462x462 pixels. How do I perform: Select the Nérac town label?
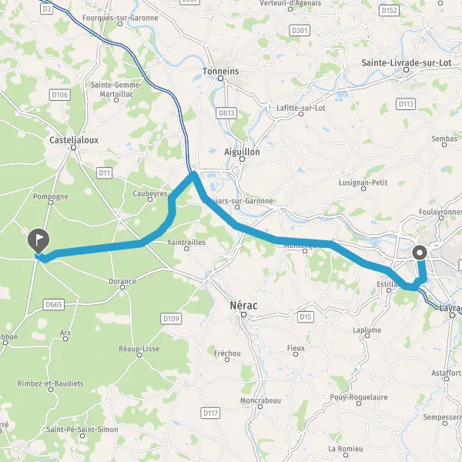click(x=243, y=306)
